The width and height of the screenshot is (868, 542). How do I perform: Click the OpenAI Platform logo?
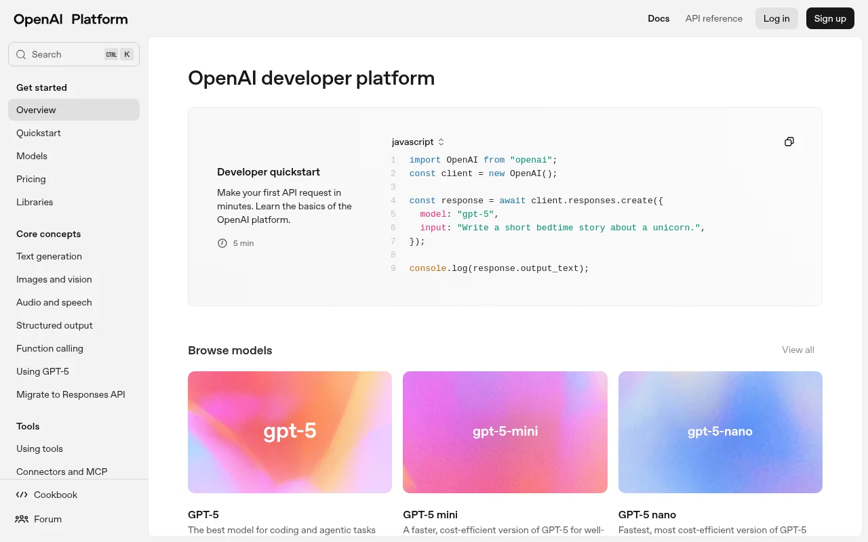click(x=71, y=19)
